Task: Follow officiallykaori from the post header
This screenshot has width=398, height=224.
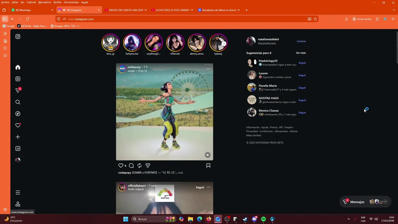Action: (x=200, y=187)
